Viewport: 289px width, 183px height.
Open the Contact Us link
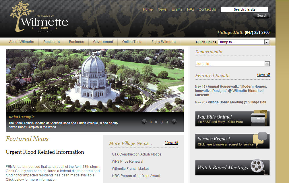point(207,9)
